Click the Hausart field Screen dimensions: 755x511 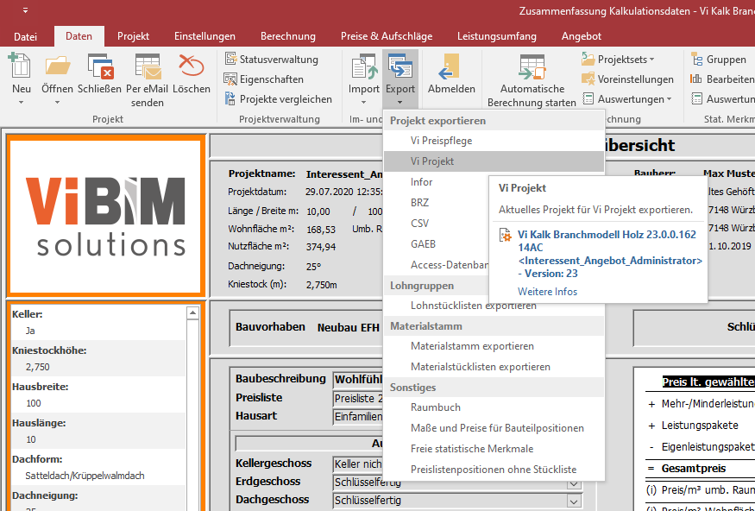pyautogui.click(x=358, y=416)
